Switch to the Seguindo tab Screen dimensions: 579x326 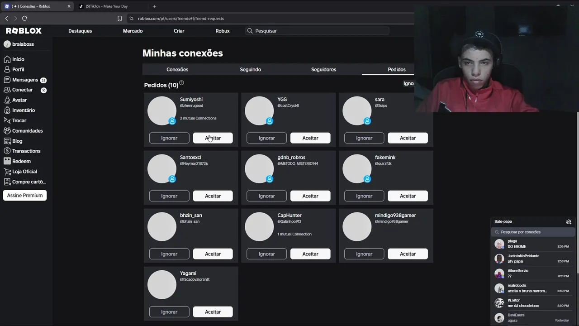click(250, 69)
